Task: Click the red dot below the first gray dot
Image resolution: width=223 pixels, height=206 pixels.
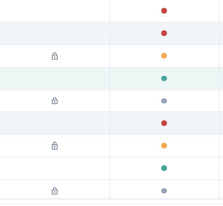Action: [164, 123]
